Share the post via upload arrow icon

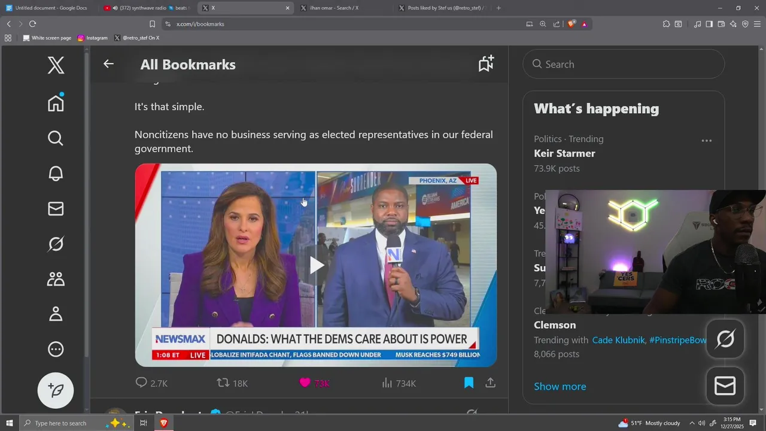tap(491, 383)
